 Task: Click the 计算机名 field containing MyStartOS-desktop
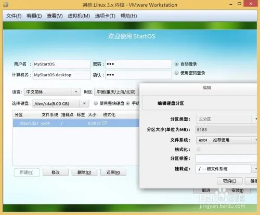(x=62, y=75)
